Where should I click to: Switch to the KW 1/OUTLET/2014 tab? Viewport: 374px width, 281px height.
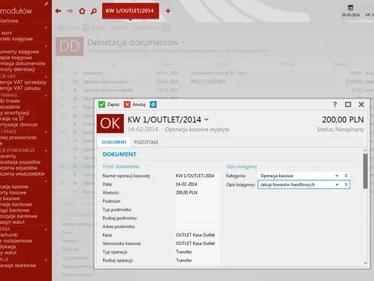click(129, 11)
